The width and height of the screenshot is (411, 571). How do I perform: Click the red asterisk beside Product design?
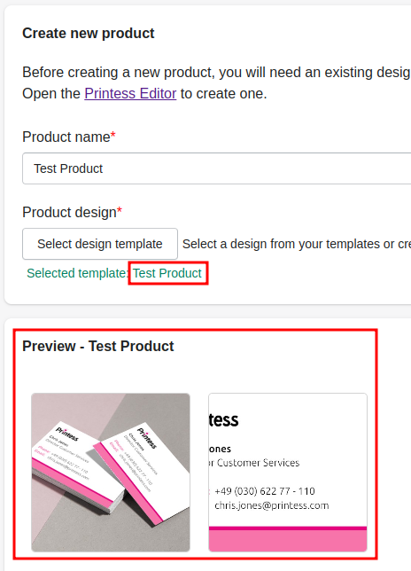click(x=120, y=210)
